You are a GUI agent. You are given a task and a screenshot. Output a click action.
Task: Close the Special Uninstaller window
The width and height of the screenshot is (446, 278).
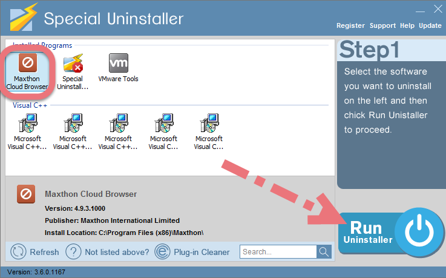(438, 9)
